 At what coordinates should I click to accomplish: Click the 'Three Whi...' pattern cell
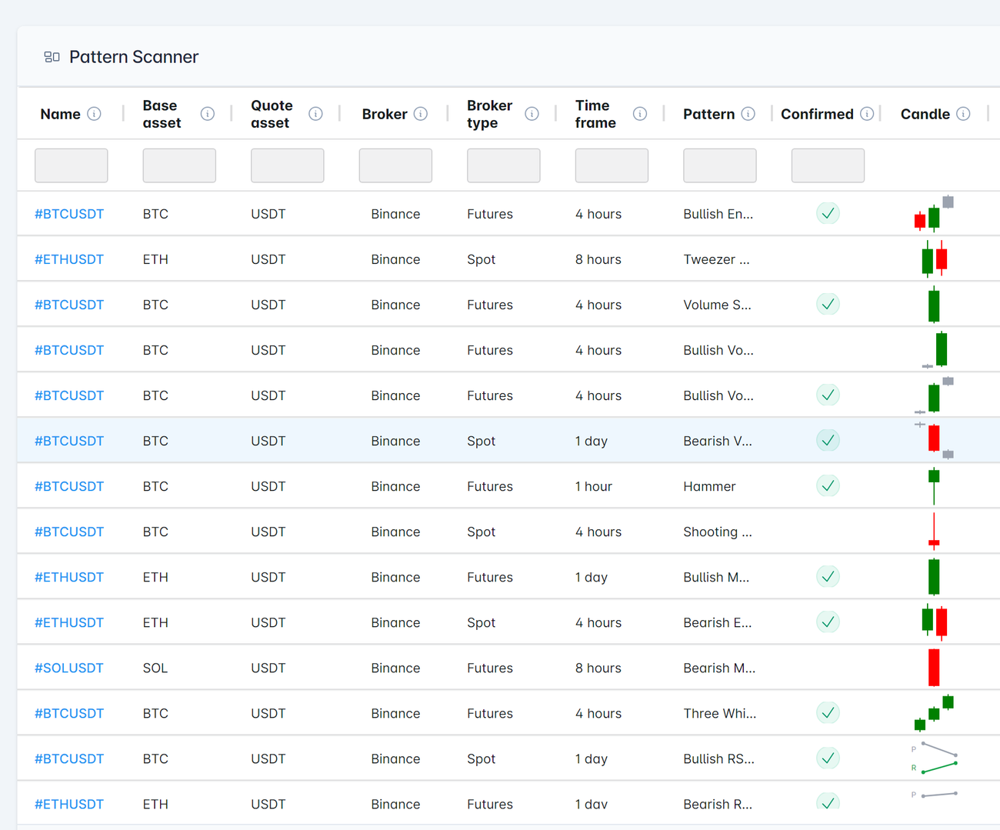[x=719, y=713]
